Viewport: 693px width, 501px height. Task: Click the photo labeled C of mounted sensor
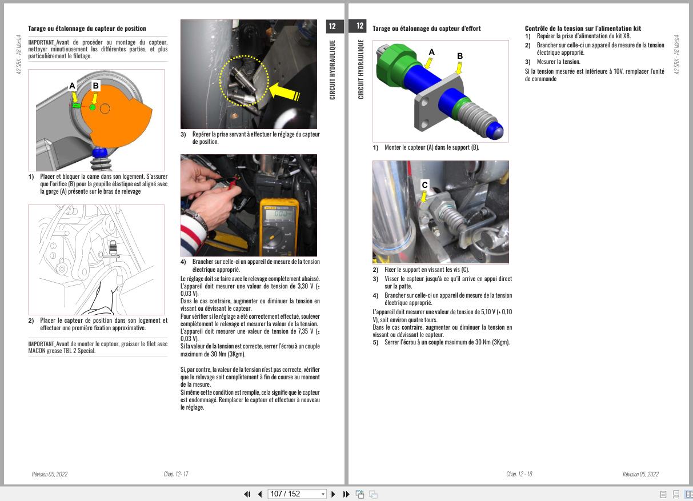440,212
